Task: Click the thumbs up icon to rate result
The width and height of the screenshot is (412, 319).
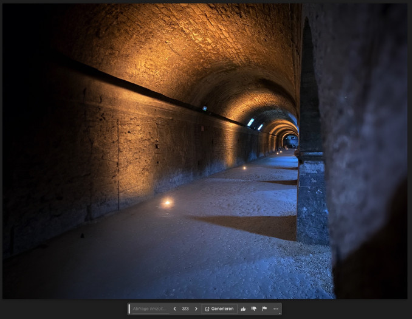Action: [243, 309]
